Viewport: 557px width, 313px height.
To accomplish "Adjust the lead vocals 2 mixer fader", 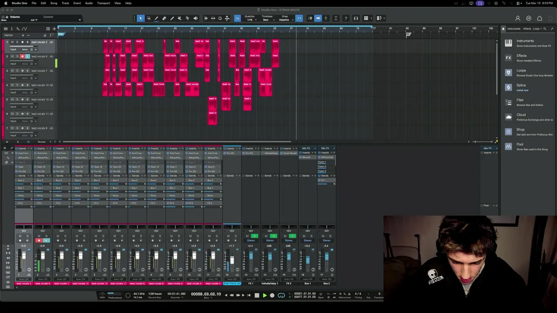I will (x=23, y=256).
